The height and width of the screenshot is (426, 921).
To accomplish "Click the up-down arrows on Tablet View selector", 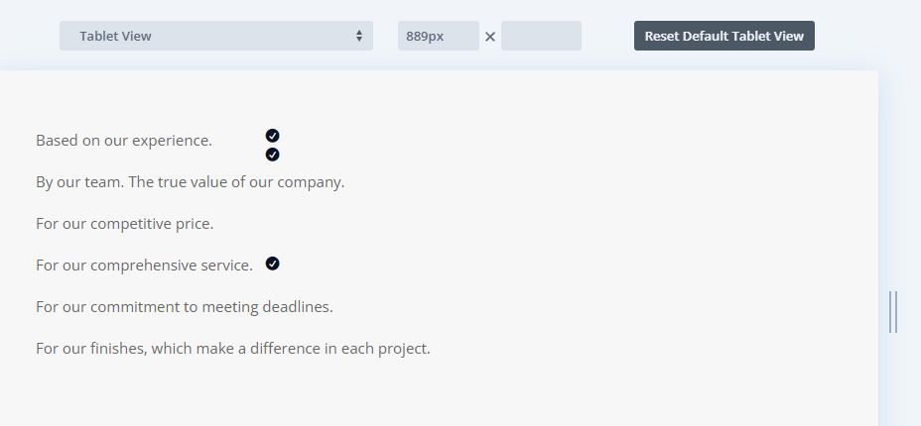I will click(x=359, y=36).
